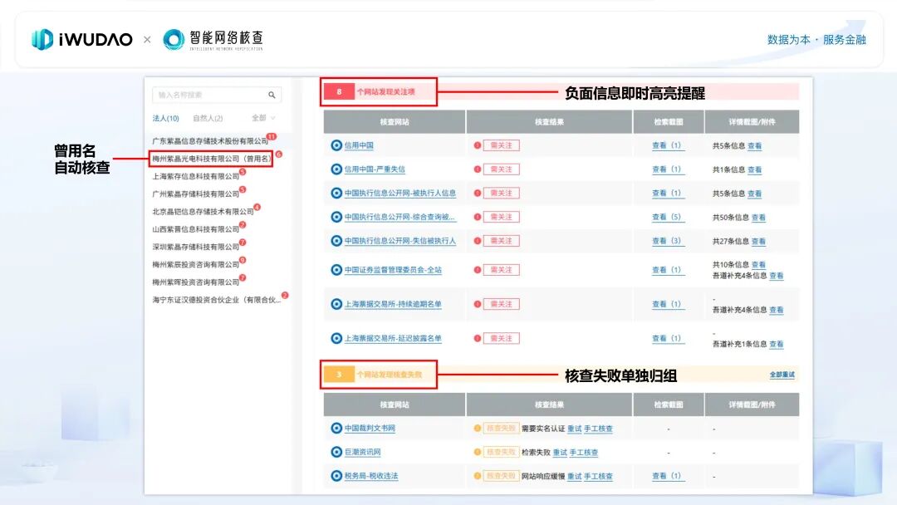Click the site icon beside 中国执行信息公开网-被执行人信息

point(336,194)
